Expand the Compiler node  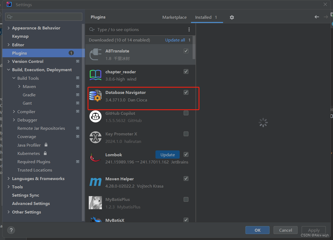pos(14,112)
